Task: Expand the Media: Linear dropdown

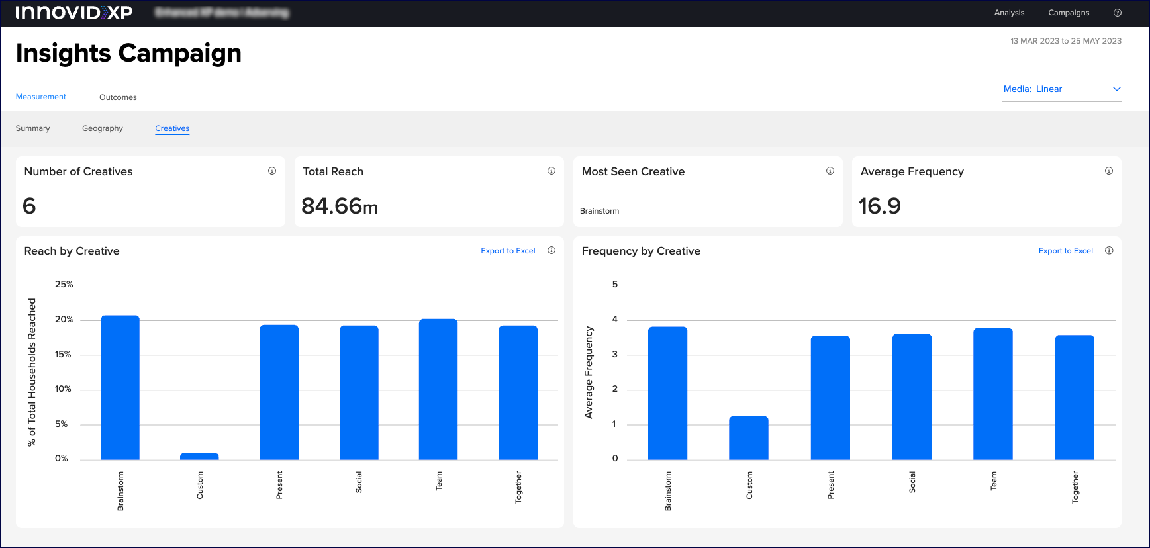Action: tap(1062, 89)
